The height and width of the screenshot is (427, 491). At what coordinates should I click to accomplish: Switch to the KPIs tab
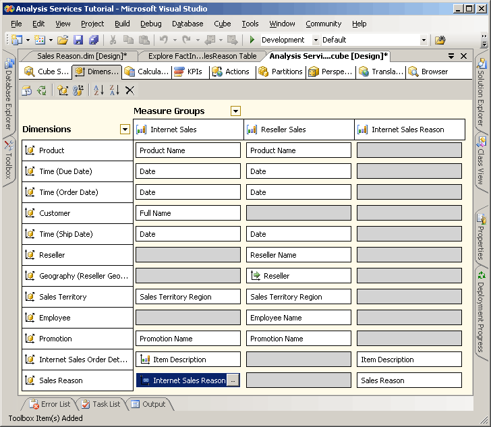coord(189,72)
